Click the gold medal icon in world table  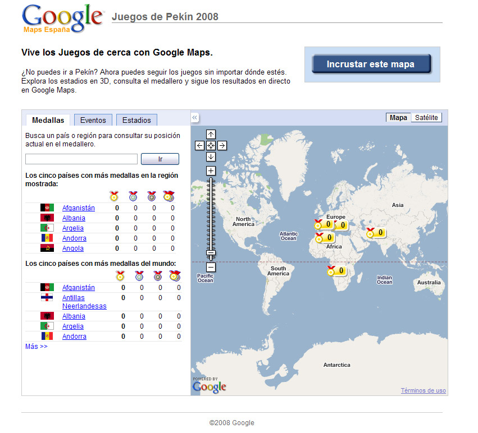pyautogui.click(x=120, y=276)
